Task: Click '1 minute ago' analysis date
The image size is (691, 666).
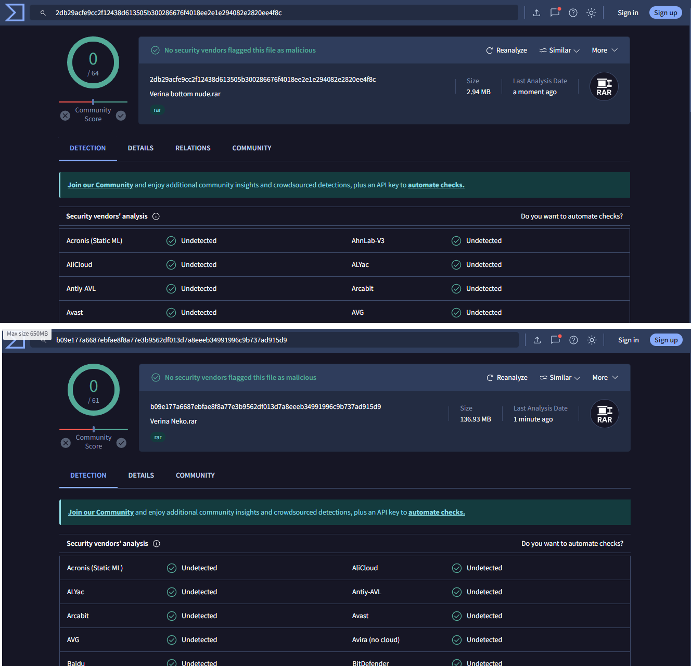Action: tap(533, 419)
